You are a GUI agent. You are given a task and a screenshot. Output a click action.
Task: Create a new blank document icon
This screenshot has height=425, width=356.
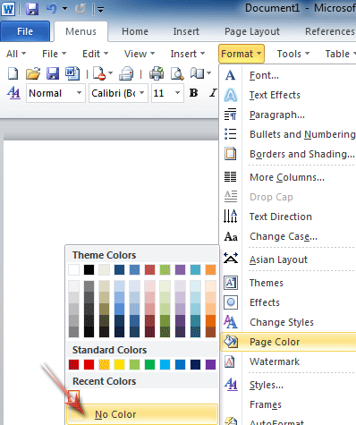(13, 73)
